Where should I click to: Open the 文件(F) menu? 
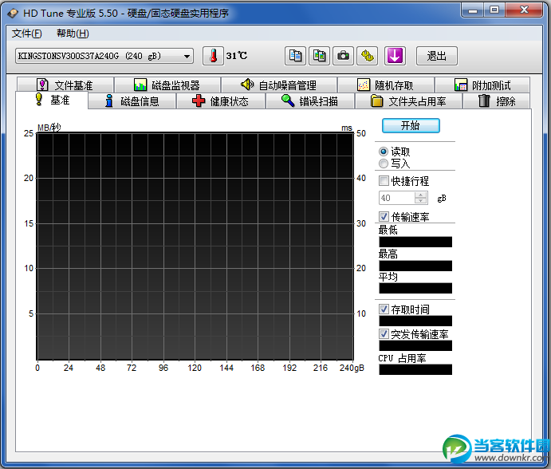(26, 33)
